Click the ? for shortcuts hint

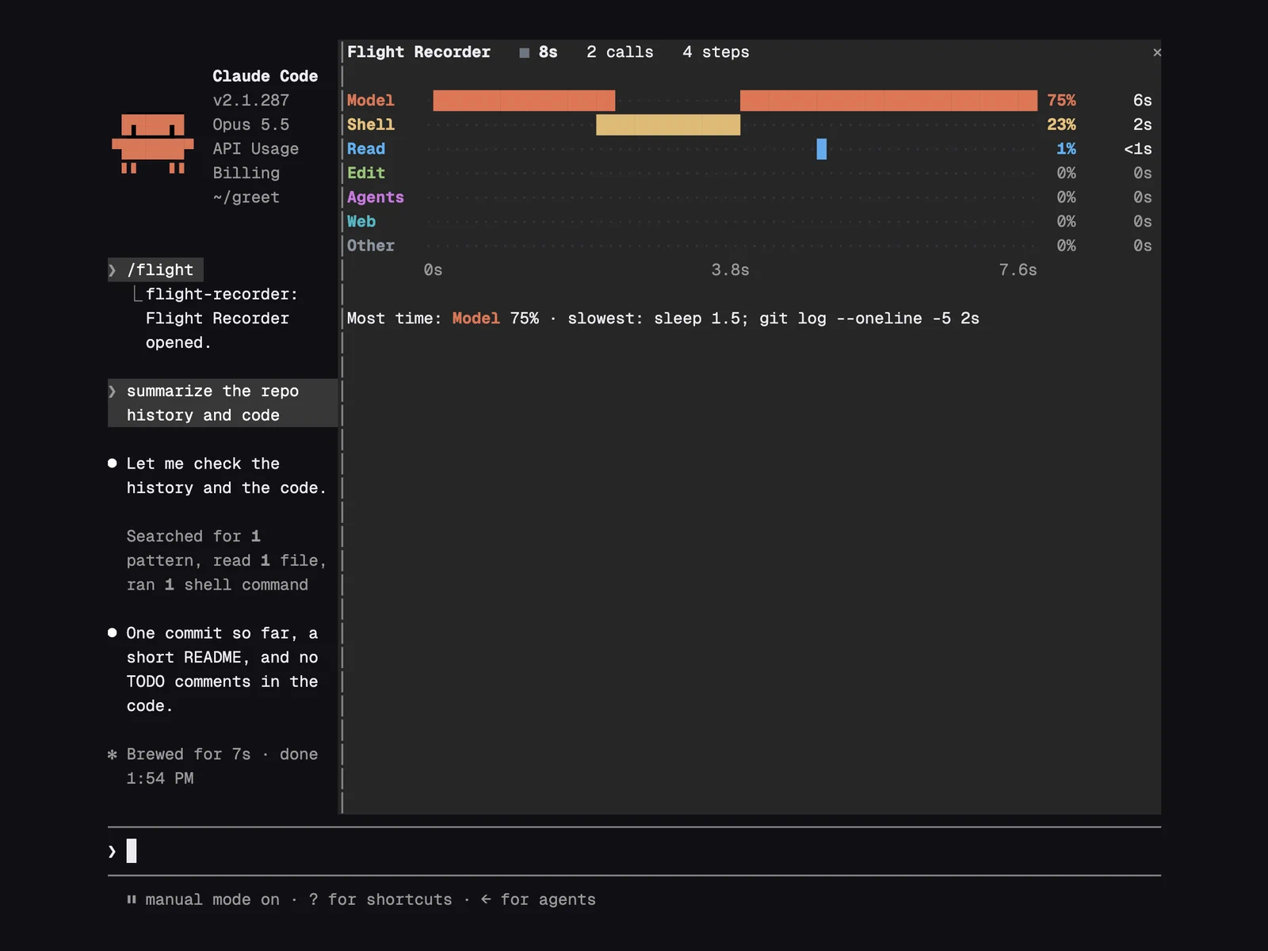(x=380, y=899)
